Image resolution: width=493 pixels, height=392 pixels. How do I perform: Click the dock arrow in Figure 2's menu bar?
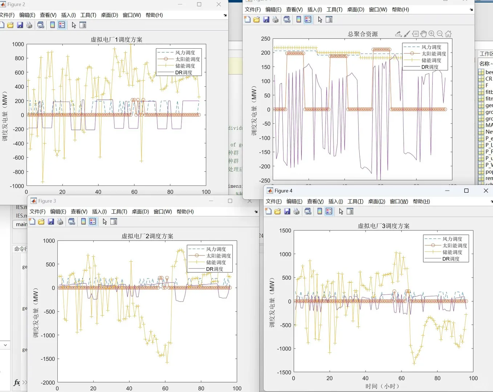pos(225,15)
